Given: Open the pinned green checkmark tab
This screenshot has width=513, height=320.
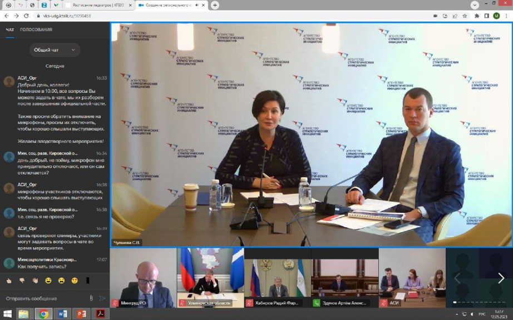Looking at the screenshot, I should coord(56,5).
